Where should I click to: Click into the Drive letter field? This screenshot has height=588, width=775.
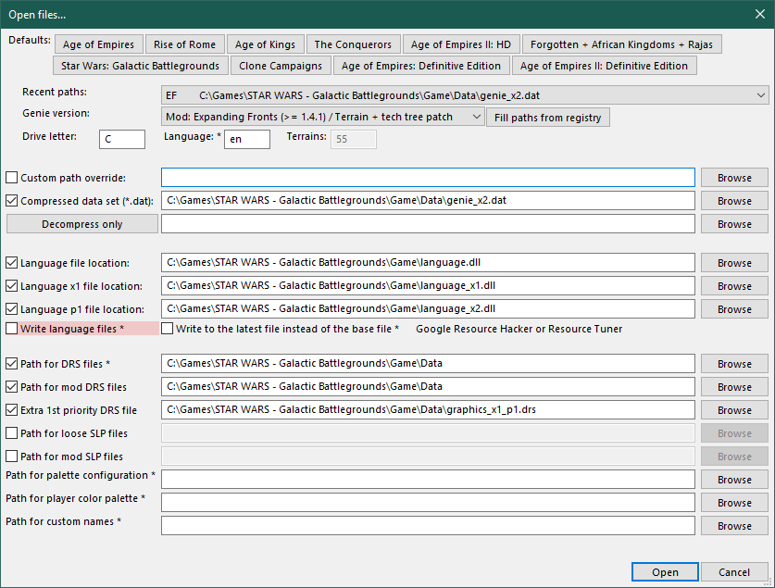[121, 139]
